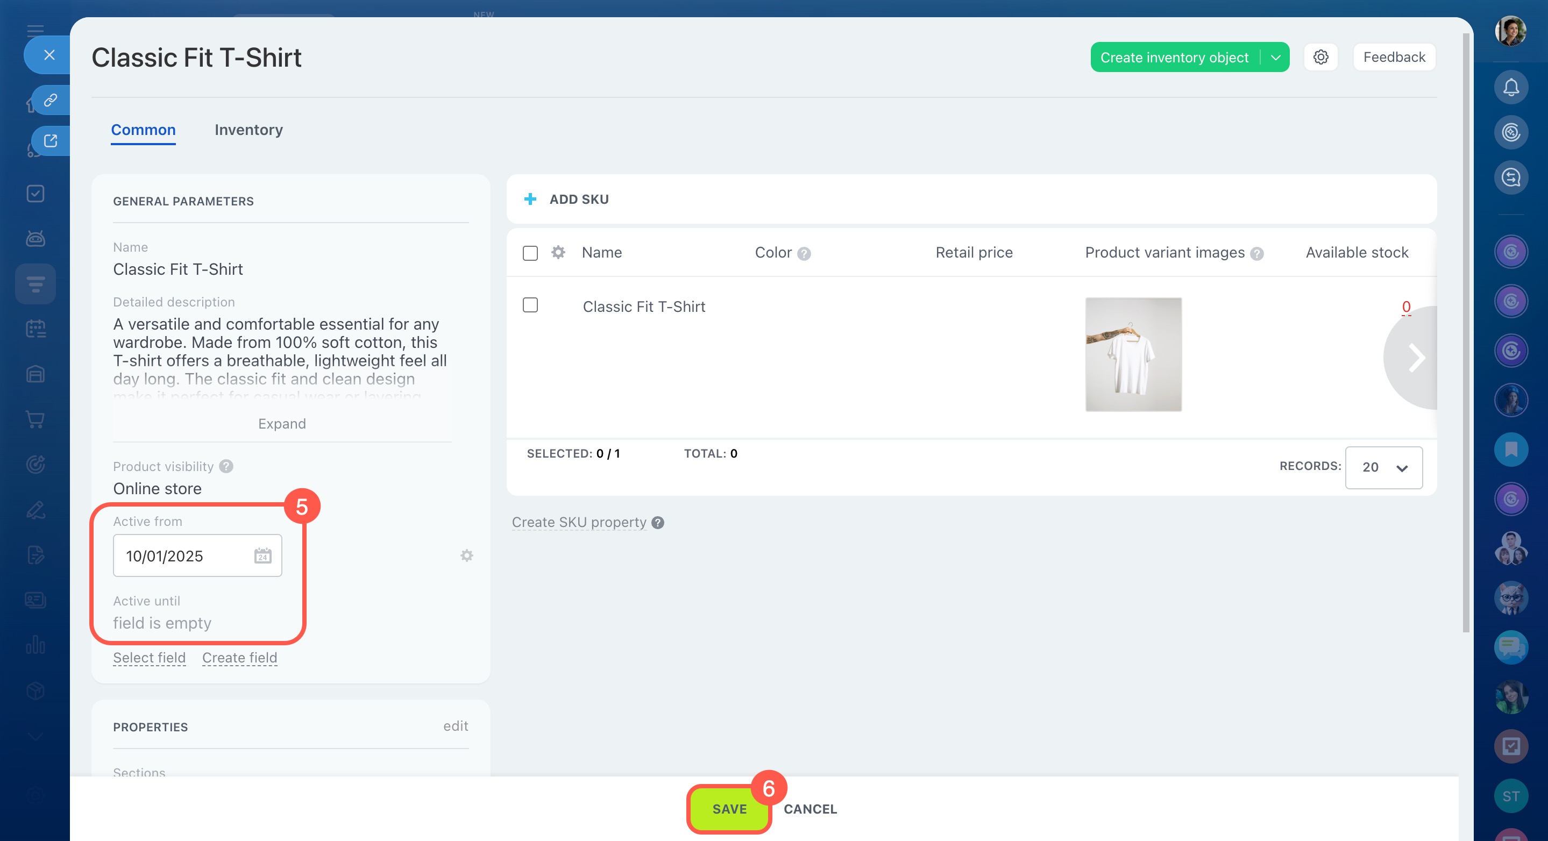Click the calendar icon in Active from
The height and width of the screenshot is (841, 1548).
point(262,555)
